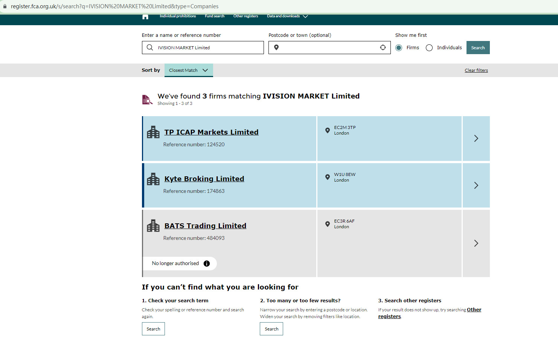Click the use-my-location crosshair icon
The height and width of the screenshot is (341, 558).
(383, 47)
